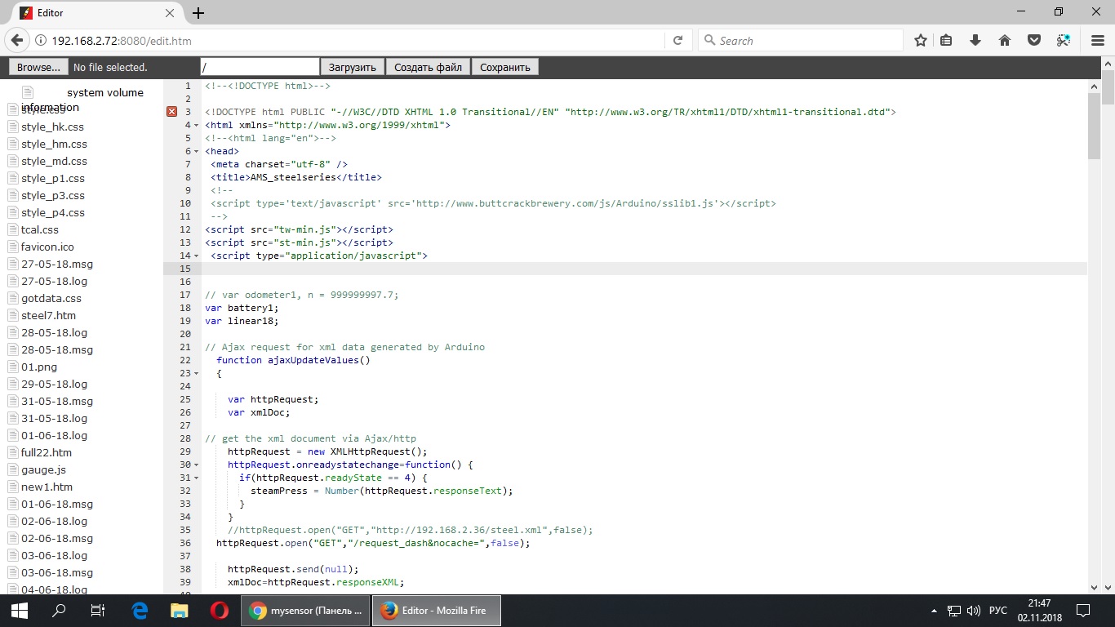Launch Opera from the taskbar
This screenshot has width=1115, height=627.
coord(219,610)
